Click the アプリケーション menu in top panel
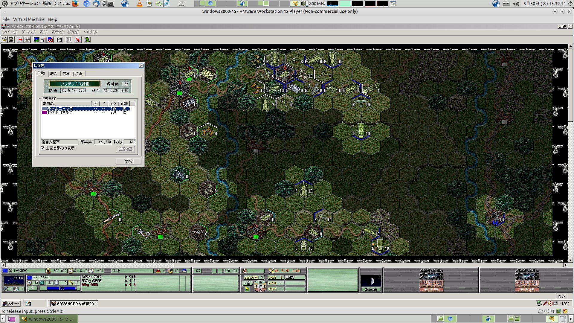Screen dimensions: 574x323 25,4
